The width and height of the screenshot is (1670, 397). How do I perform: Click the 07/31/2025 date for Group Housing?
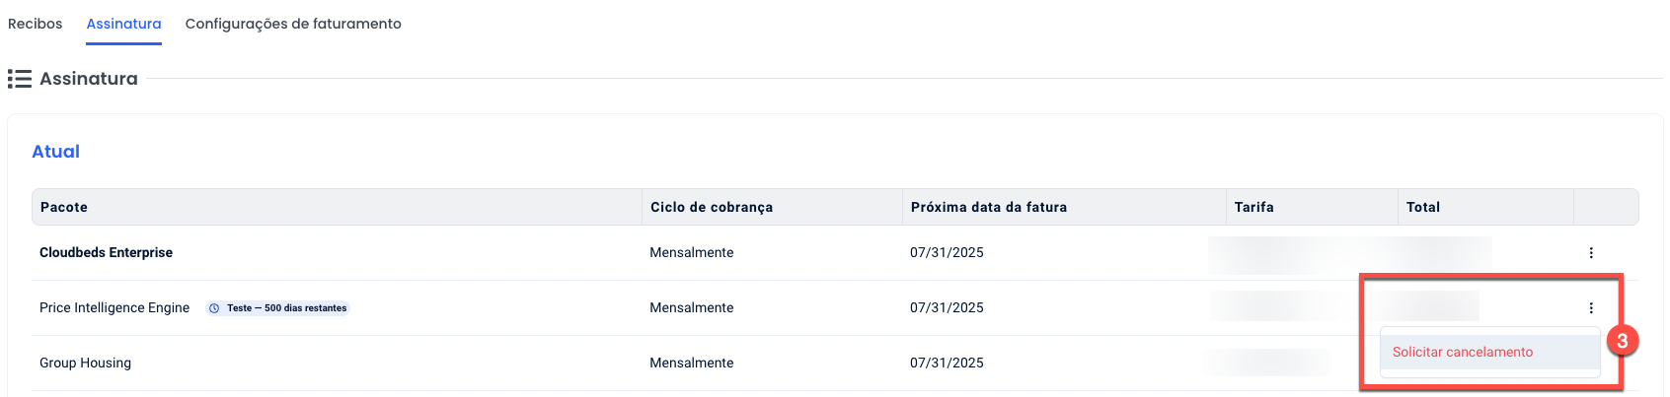(x=947, y=364)
